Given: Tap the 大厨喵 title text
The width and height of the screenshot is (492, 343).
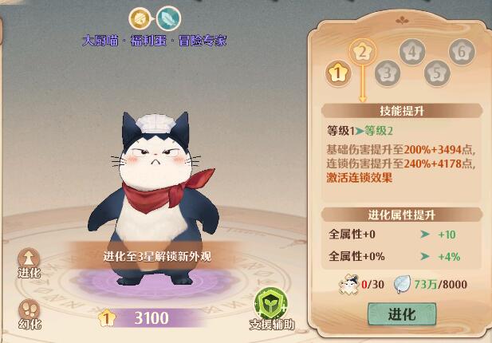Looking at the screenshot, I should point(100,41).
